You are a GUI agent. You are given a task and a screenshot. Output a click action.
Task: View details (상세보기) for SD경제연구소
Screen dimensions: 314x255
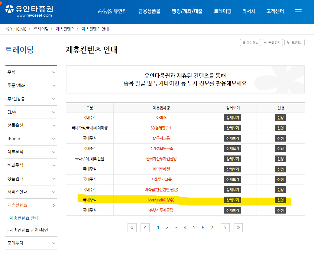[x=232, y=128]
